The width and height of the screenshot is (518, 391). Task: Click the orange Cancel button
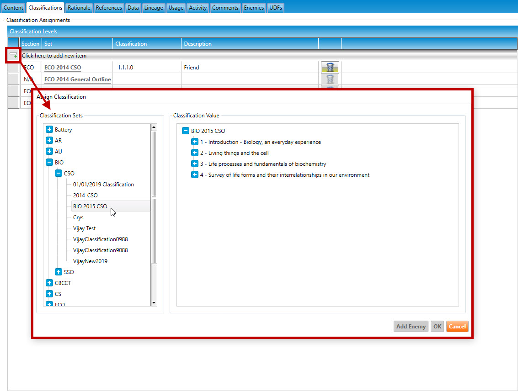click(457, 326)
